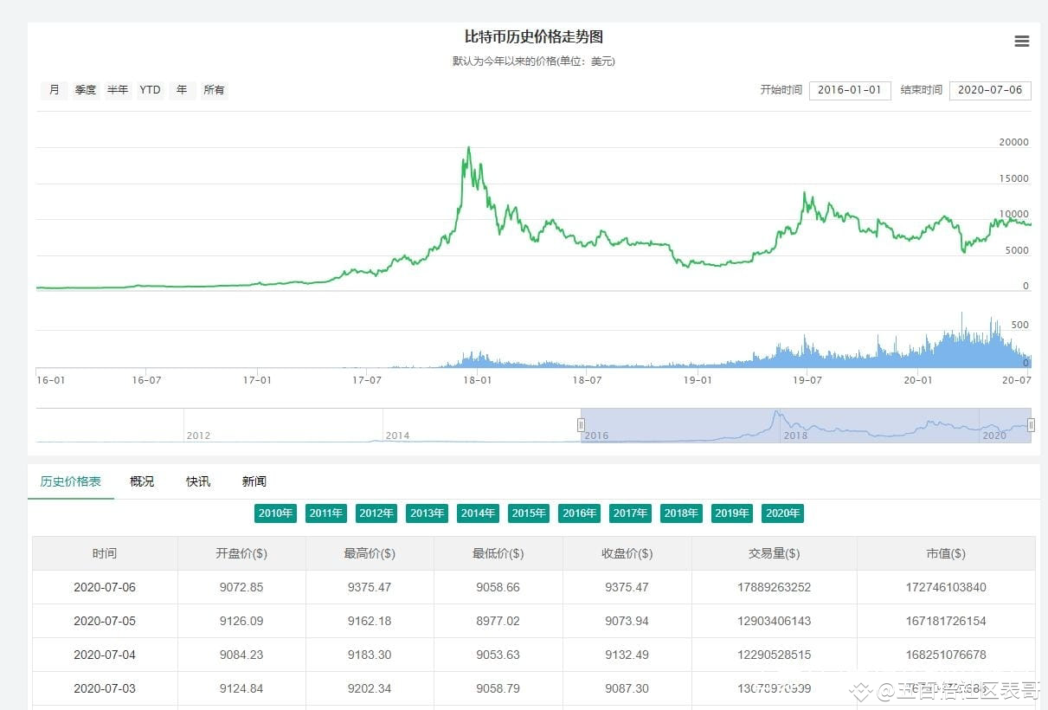Image resolution: width=1048 pixels, height=710 pixels.
Task: Click the watermark icon at bottom right
Action: [859, 693]
